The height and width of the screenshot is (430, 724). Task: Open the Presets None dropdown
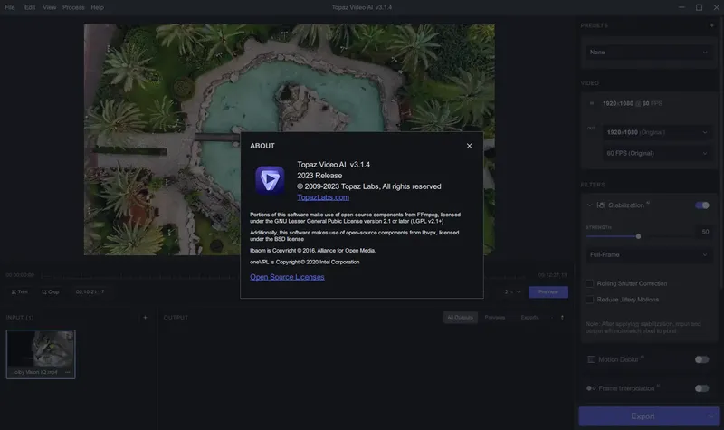click(648, 53)
